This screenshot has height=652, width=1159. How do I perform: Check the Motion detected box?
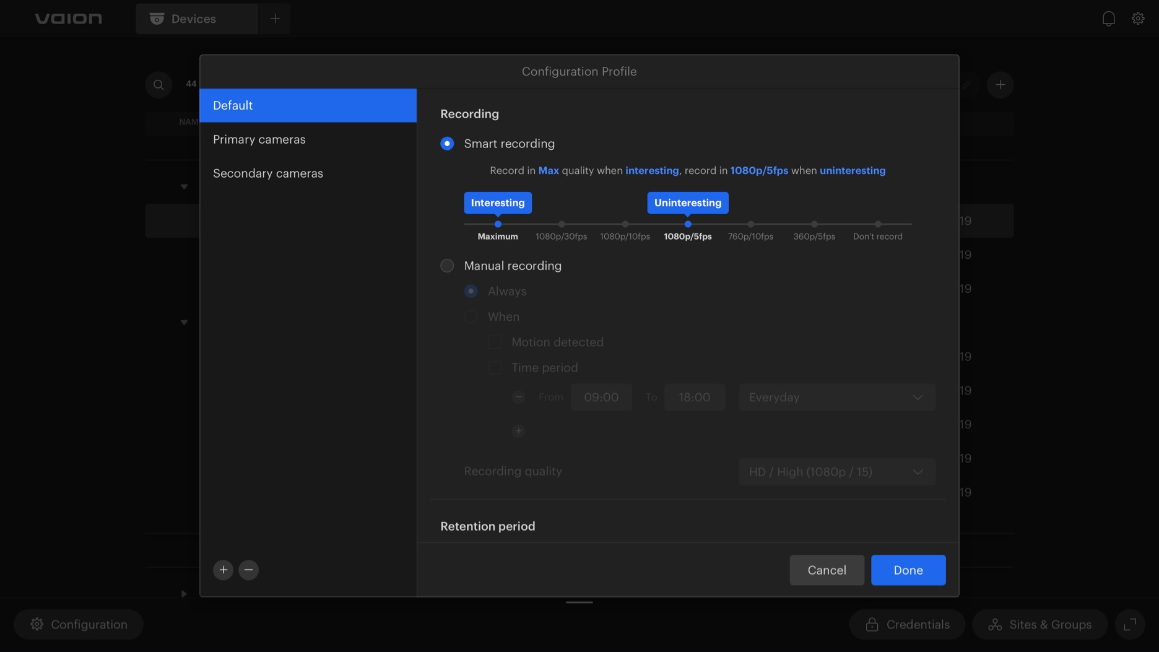click(495, 342)
